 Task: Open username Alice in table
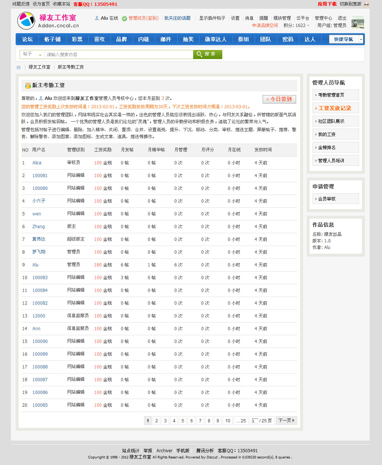[37, 163]
